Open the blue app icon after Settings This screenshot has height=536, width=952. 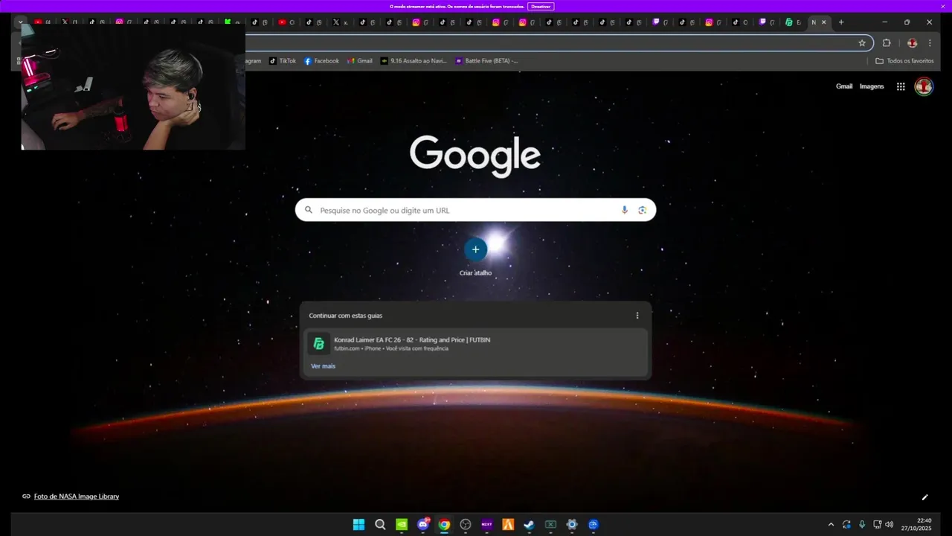click(594, 525)
